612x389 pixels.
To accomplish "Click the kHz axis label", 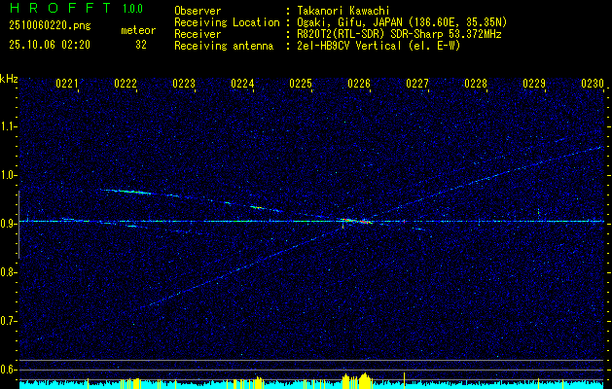I will 9,79.
